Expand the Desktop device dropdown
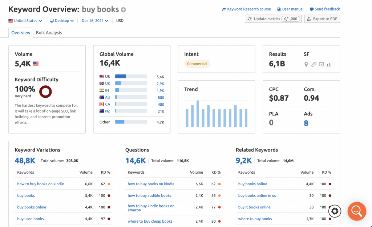The image size is (372, 227). (x=62, y=21)
